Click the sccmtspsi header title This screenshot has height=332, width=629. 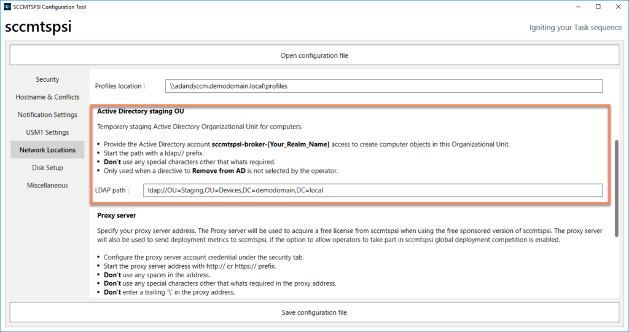pyautogui.click(x=38, y=28)
